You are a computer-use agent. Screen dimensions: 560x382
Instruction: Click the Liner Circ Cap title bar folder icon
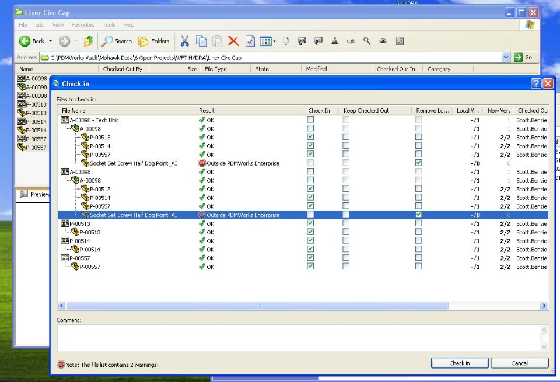tap(19, 12)
